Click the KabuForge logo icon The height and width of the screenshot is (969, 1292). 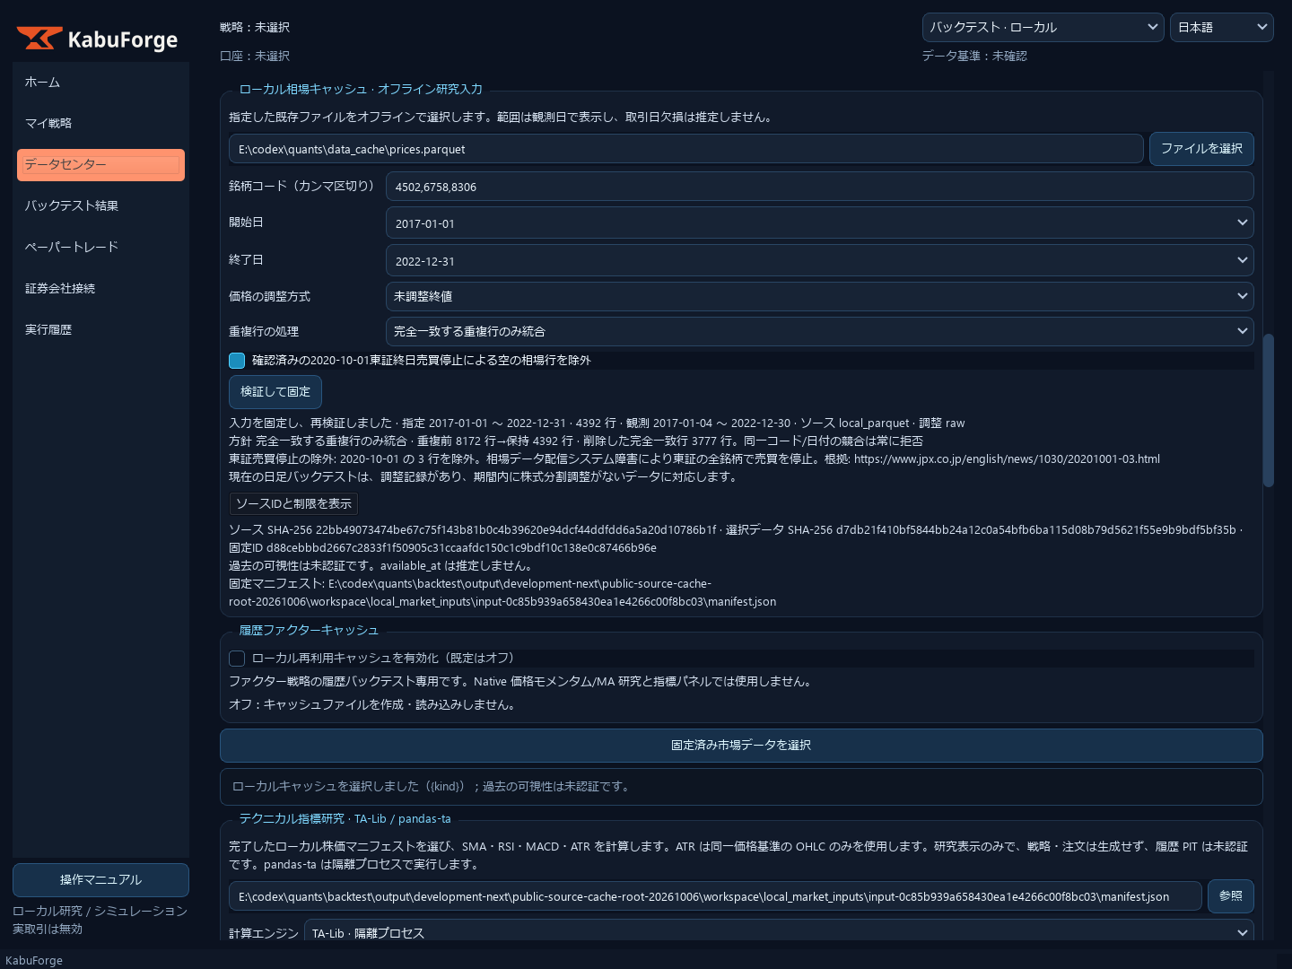(x=39, y=39)
